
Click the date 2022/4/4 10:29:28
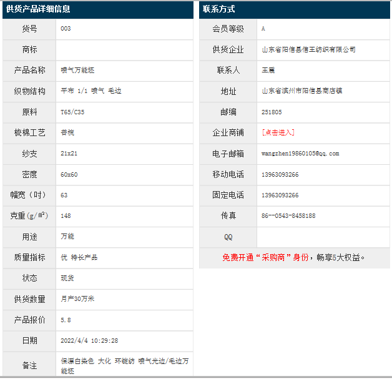click(x=89, y=341)
